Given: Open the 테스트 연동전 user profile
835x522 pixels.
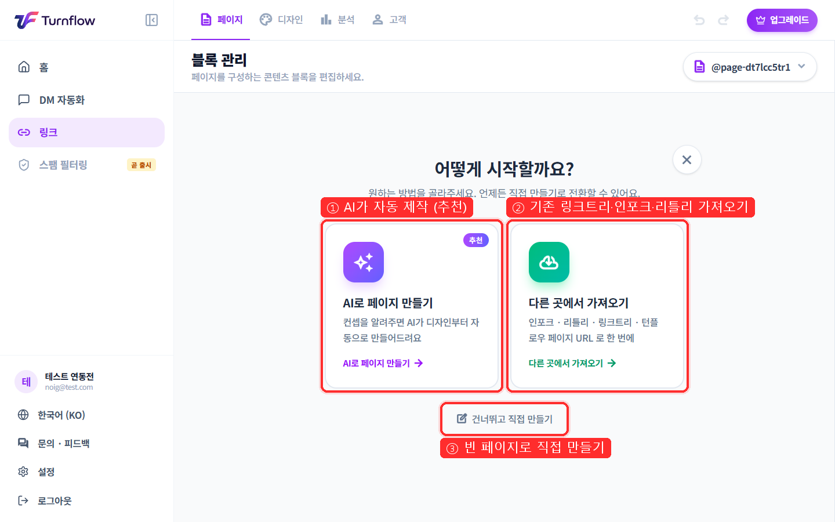Looking at the screenshot, I should [x=87, y=382].
